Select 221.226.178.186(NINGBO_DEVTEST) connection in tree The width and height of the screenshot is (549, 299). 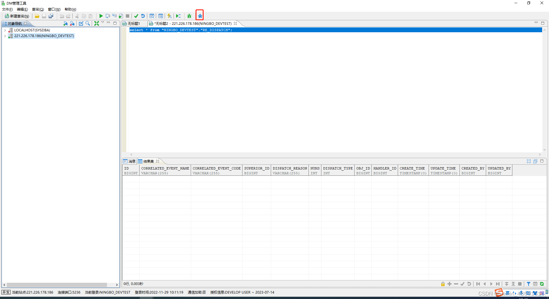(x=44, y=36)
